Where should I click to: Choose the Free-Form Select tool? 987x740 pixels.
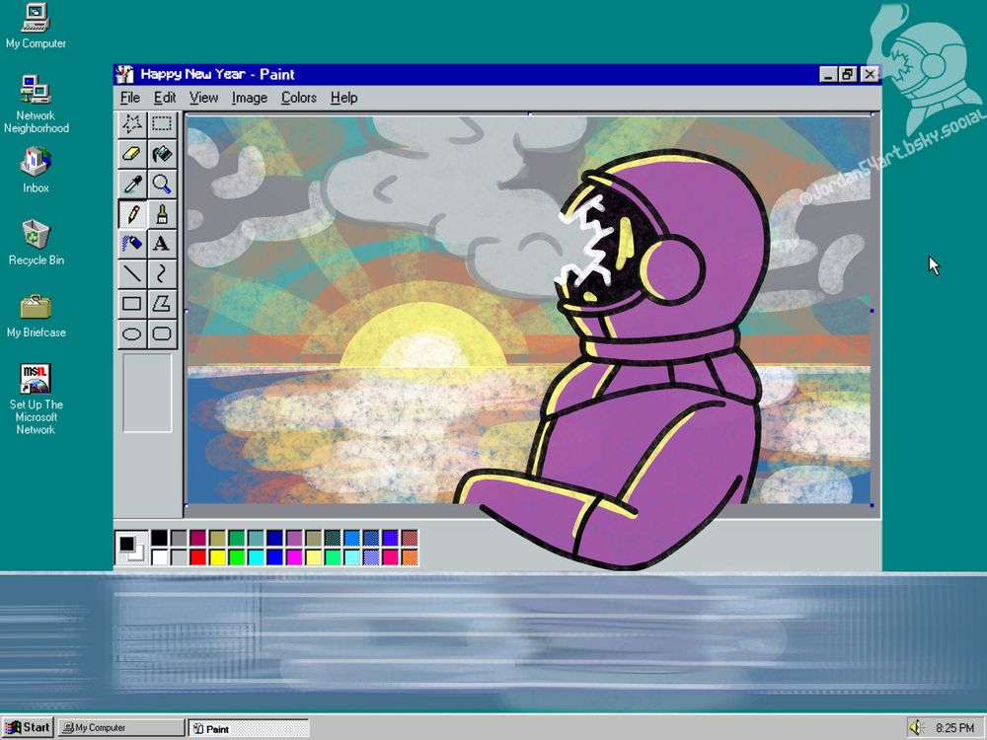[x=132, y=123]
